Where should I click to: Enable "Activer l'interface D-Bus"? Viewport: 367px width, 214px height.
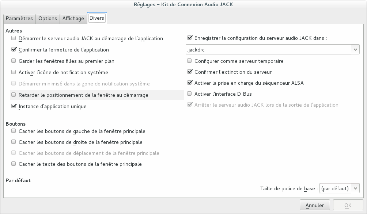(x=190, y=94)
